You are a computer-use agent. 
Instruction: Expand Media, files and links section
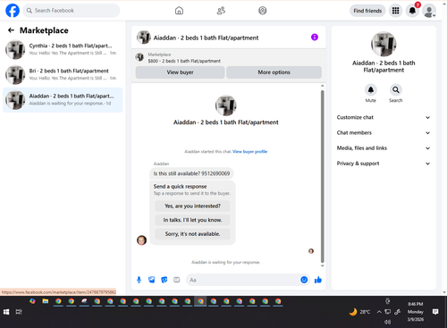[x=384, y=148]
